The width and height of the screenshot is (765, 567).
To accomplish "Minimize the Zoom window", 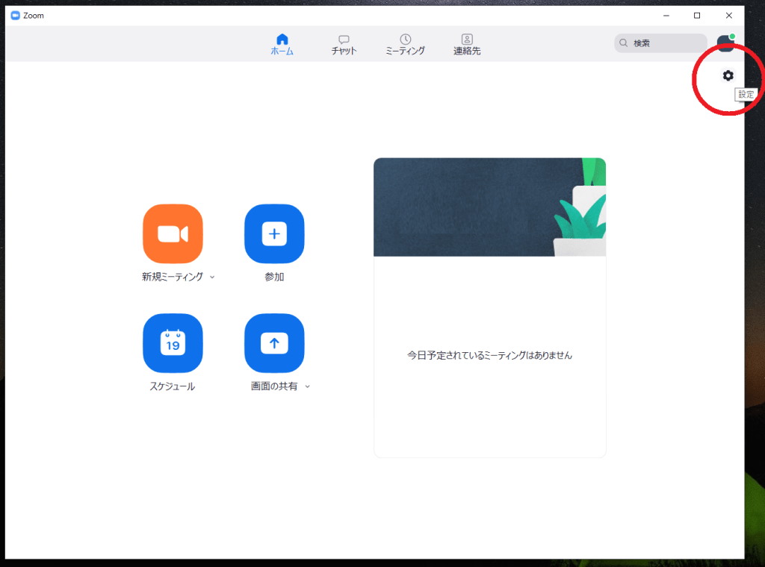I will tap(666, 16).
